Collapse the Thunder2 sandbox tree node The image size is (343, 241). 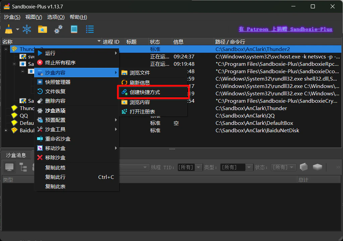6,49
